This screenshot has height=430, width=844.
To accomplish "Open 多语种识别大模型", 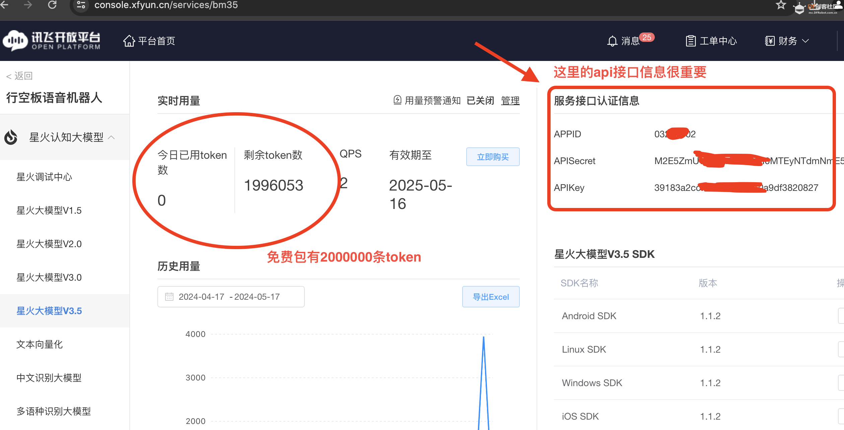I will point(54,411).
